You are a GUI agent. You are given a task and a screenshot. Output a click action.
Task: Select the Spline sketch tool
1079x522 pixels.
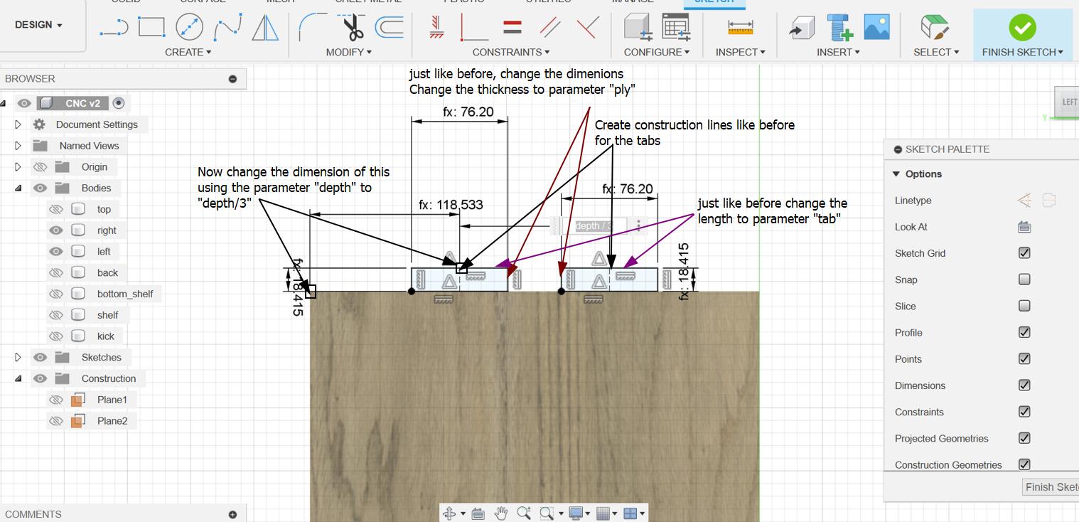click(x=227, y=27)
